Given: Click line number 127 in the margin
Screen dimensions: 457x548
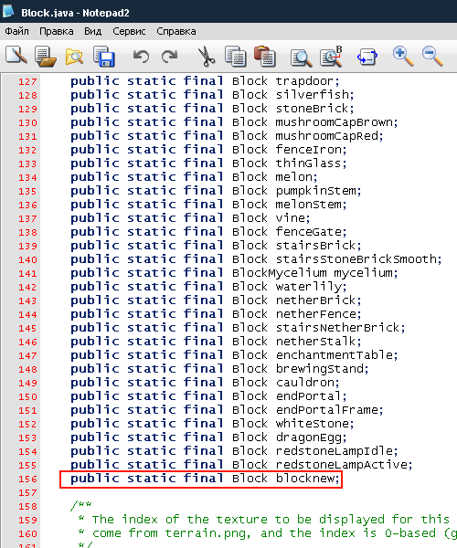Looking at the screenshot, I should click(x=27, y=82).
